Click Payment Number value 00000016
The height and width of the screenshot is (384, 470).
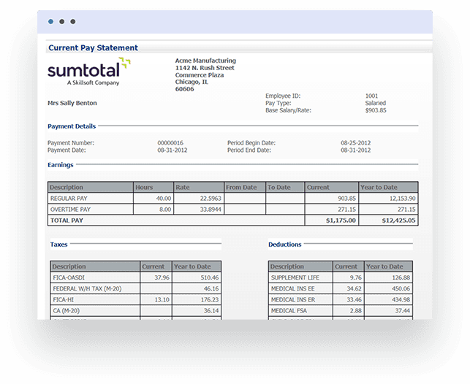[x=170, y=143]
